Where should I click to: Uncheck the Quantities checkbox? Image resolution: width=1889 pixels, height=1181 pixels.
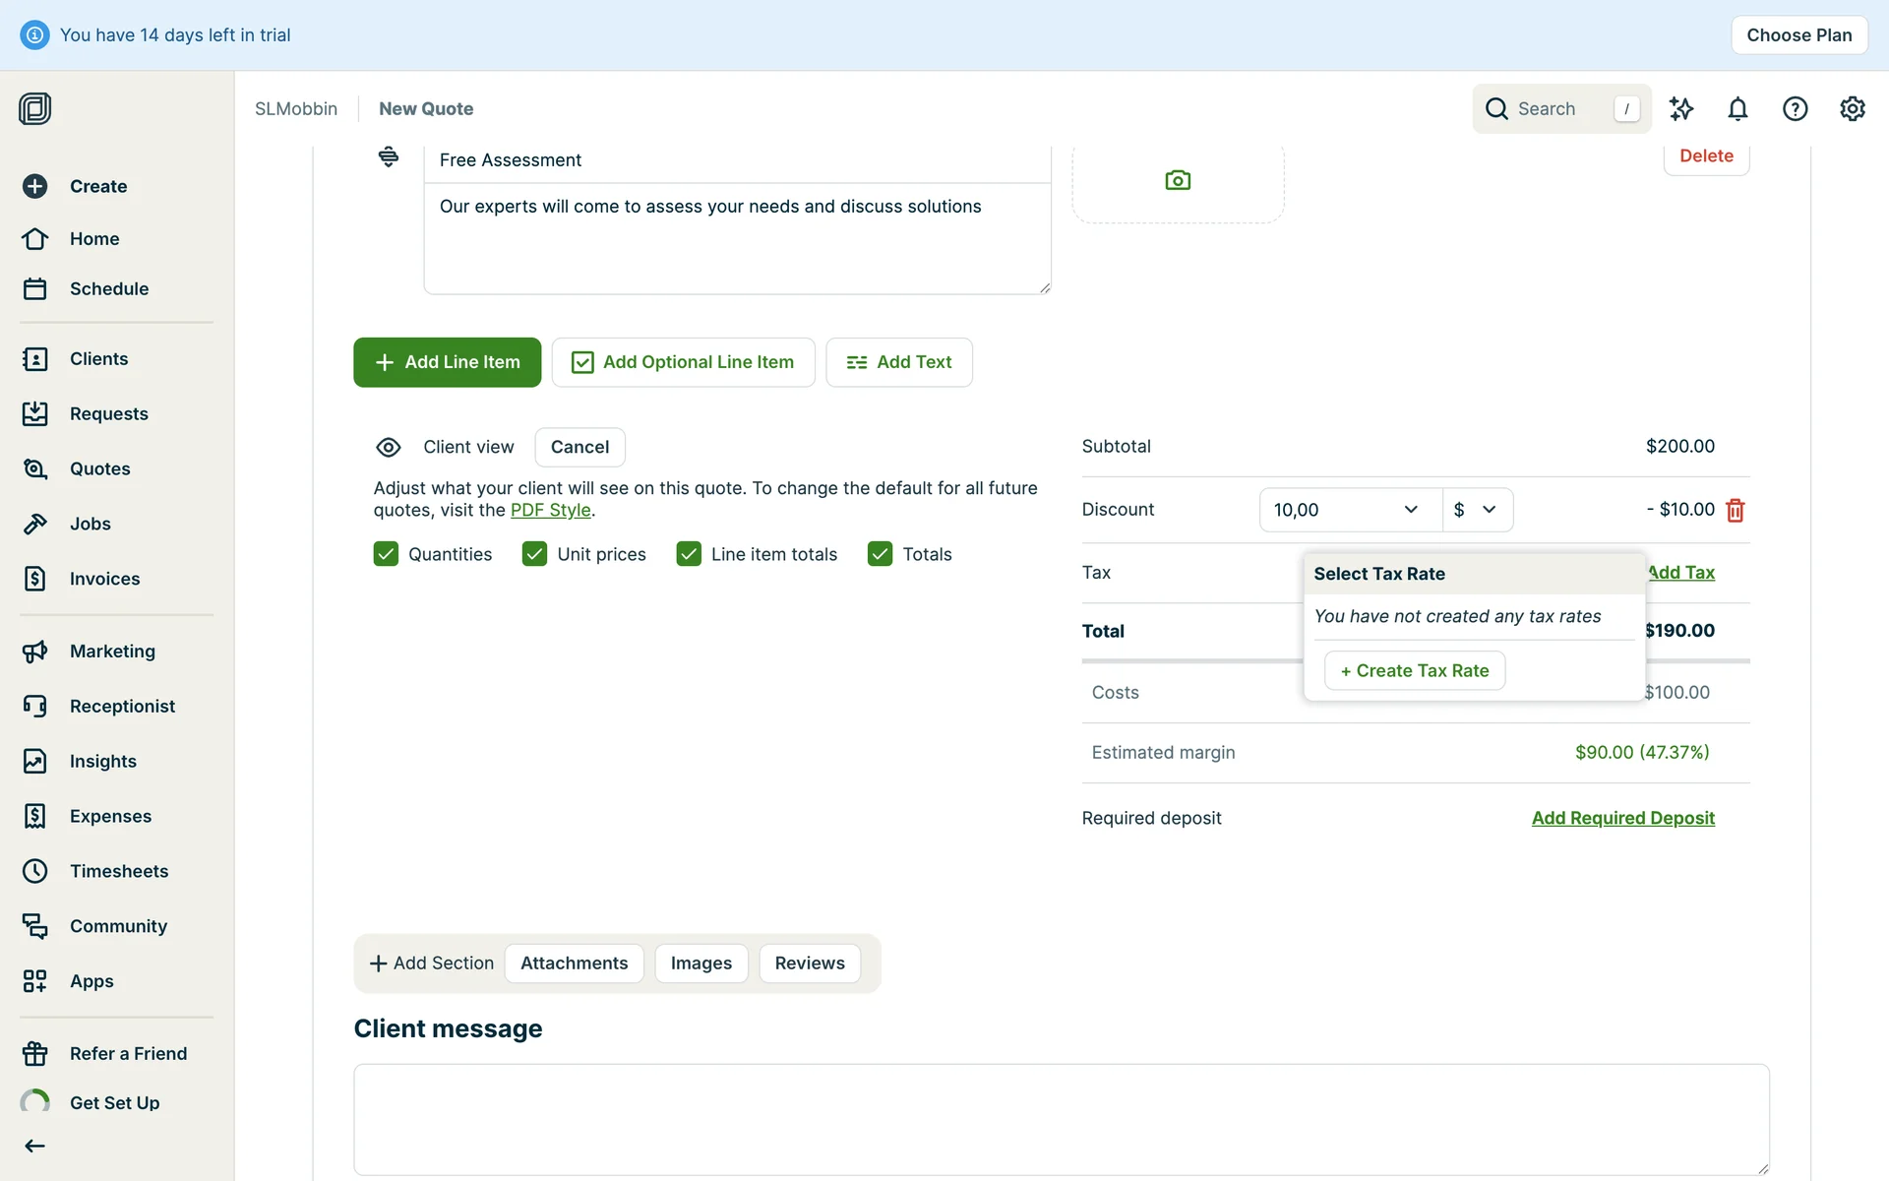pyautogui.click(x=386, y=554)
